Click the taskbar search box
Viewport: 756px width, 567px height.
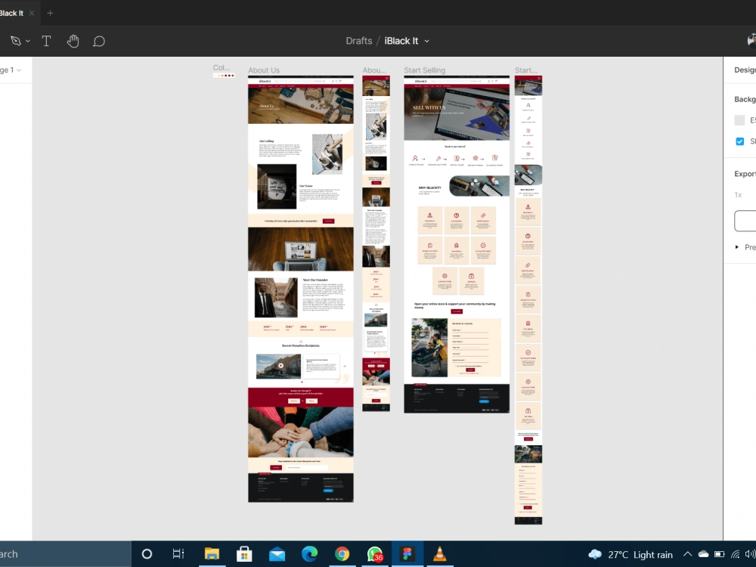65,554
